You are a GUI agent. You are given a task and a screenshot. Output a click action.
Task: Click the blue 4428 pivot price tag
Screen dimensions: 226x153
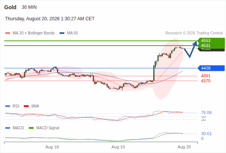[211, 68]
